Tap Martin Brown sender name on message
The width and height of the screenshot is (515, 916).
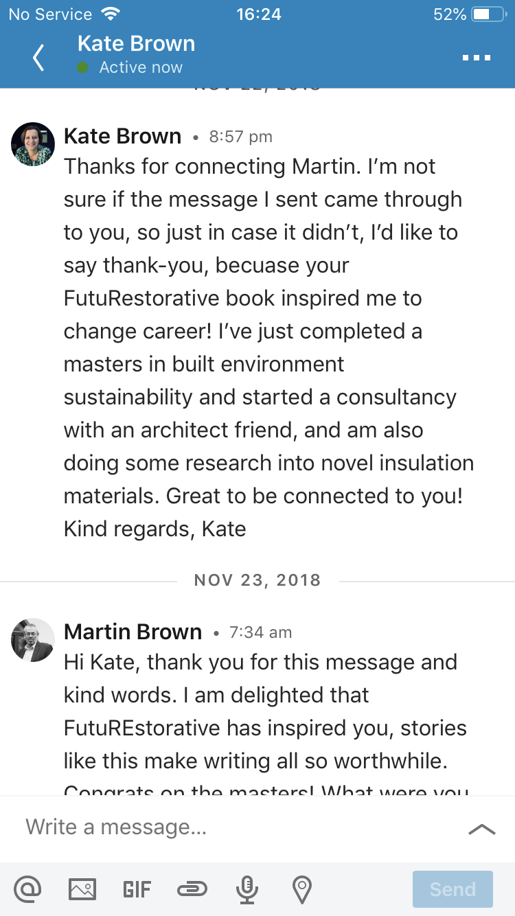click(x=133, y=632)
